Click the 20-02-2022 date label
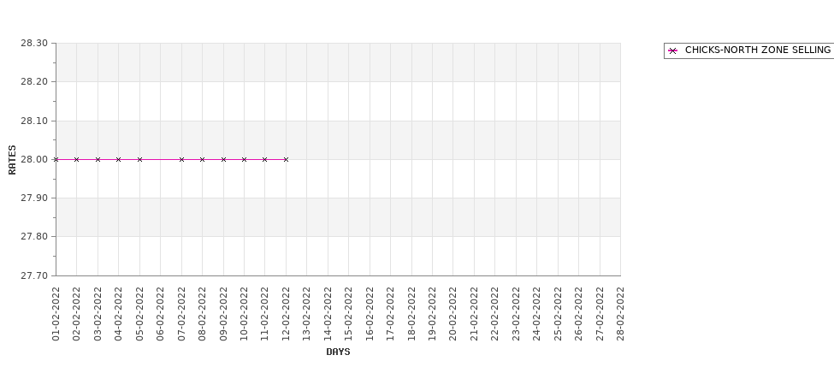This screenshot has width=834, height=367. click(453, 314)
